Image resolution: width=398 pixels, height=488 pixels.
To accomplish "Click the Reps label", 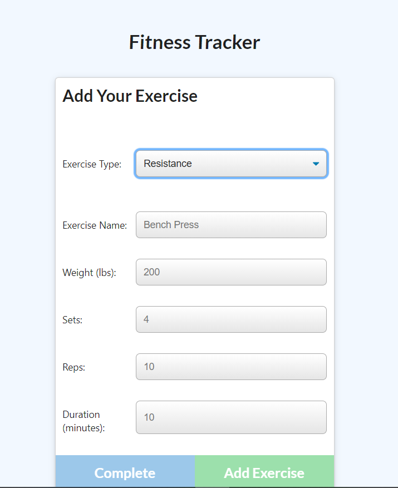I will point(73,367).
